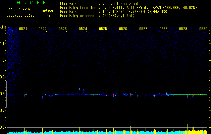Click the HROFFT title text

[35, 3]
